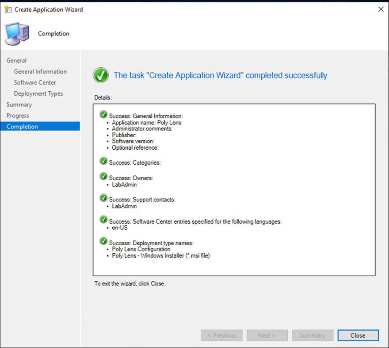389x348 pixels.
Task: Click the disabled Next > button
Action: 267,335
